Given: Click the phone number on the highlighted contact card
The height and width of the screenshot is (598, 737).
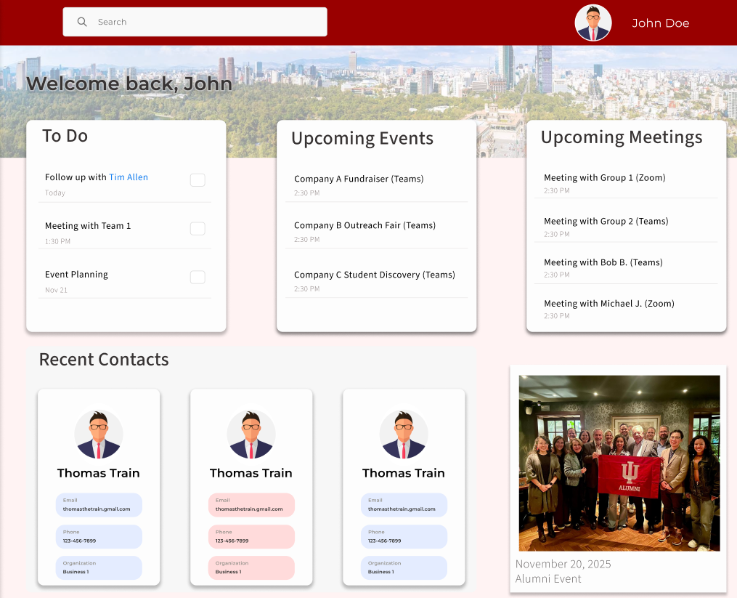Looking at the screenshot, I should pyautogui.click(x=251, y=536).
